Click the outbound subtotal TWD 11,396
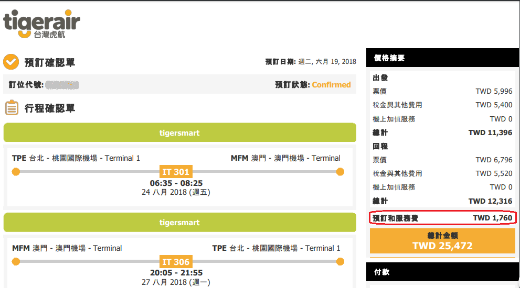Image resolution: width=520 pixels, height=288 pixels. (x=490, y=133)
